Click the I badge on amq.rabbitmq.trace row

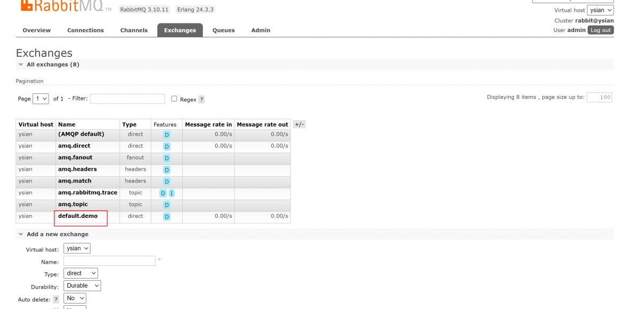[x=171, y=193]
